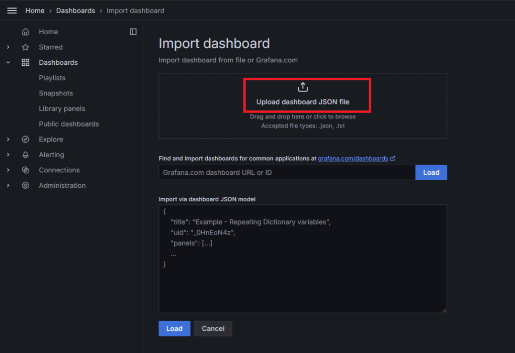The width and height of the screenshot is (515, 353).
Task: Open Library panels under Dashboards
Action: click(62, 108)
